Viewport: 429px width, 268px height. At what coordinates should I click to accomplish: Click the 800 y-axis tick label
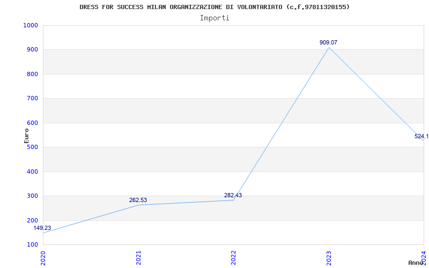pos(32,74)
